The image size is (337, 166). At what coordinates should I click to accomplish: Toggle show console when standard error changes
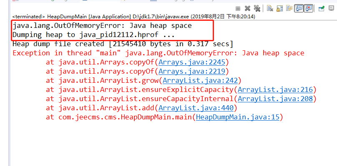[308, 9]
